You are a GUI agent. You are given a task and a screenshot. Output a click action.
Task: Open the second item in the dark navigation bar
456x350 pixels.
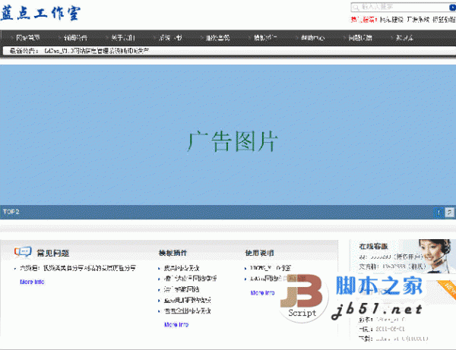(75, 38)
